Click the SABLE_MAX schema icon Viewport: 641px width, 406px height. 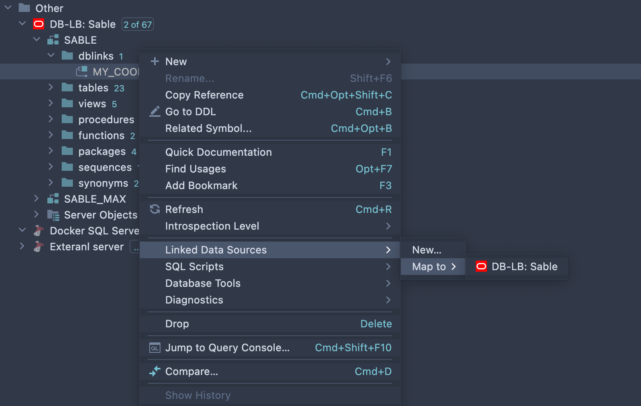click(x=53, y=199)
